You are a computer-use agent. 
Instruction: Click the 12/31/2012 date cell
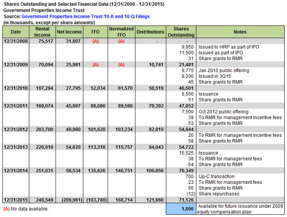tap(16, 130)
